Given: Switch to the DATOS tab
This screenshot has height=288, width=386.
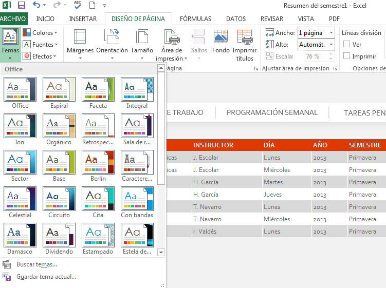Looking at the screenshot, I should pyautogui.click(x=236, y=18).
